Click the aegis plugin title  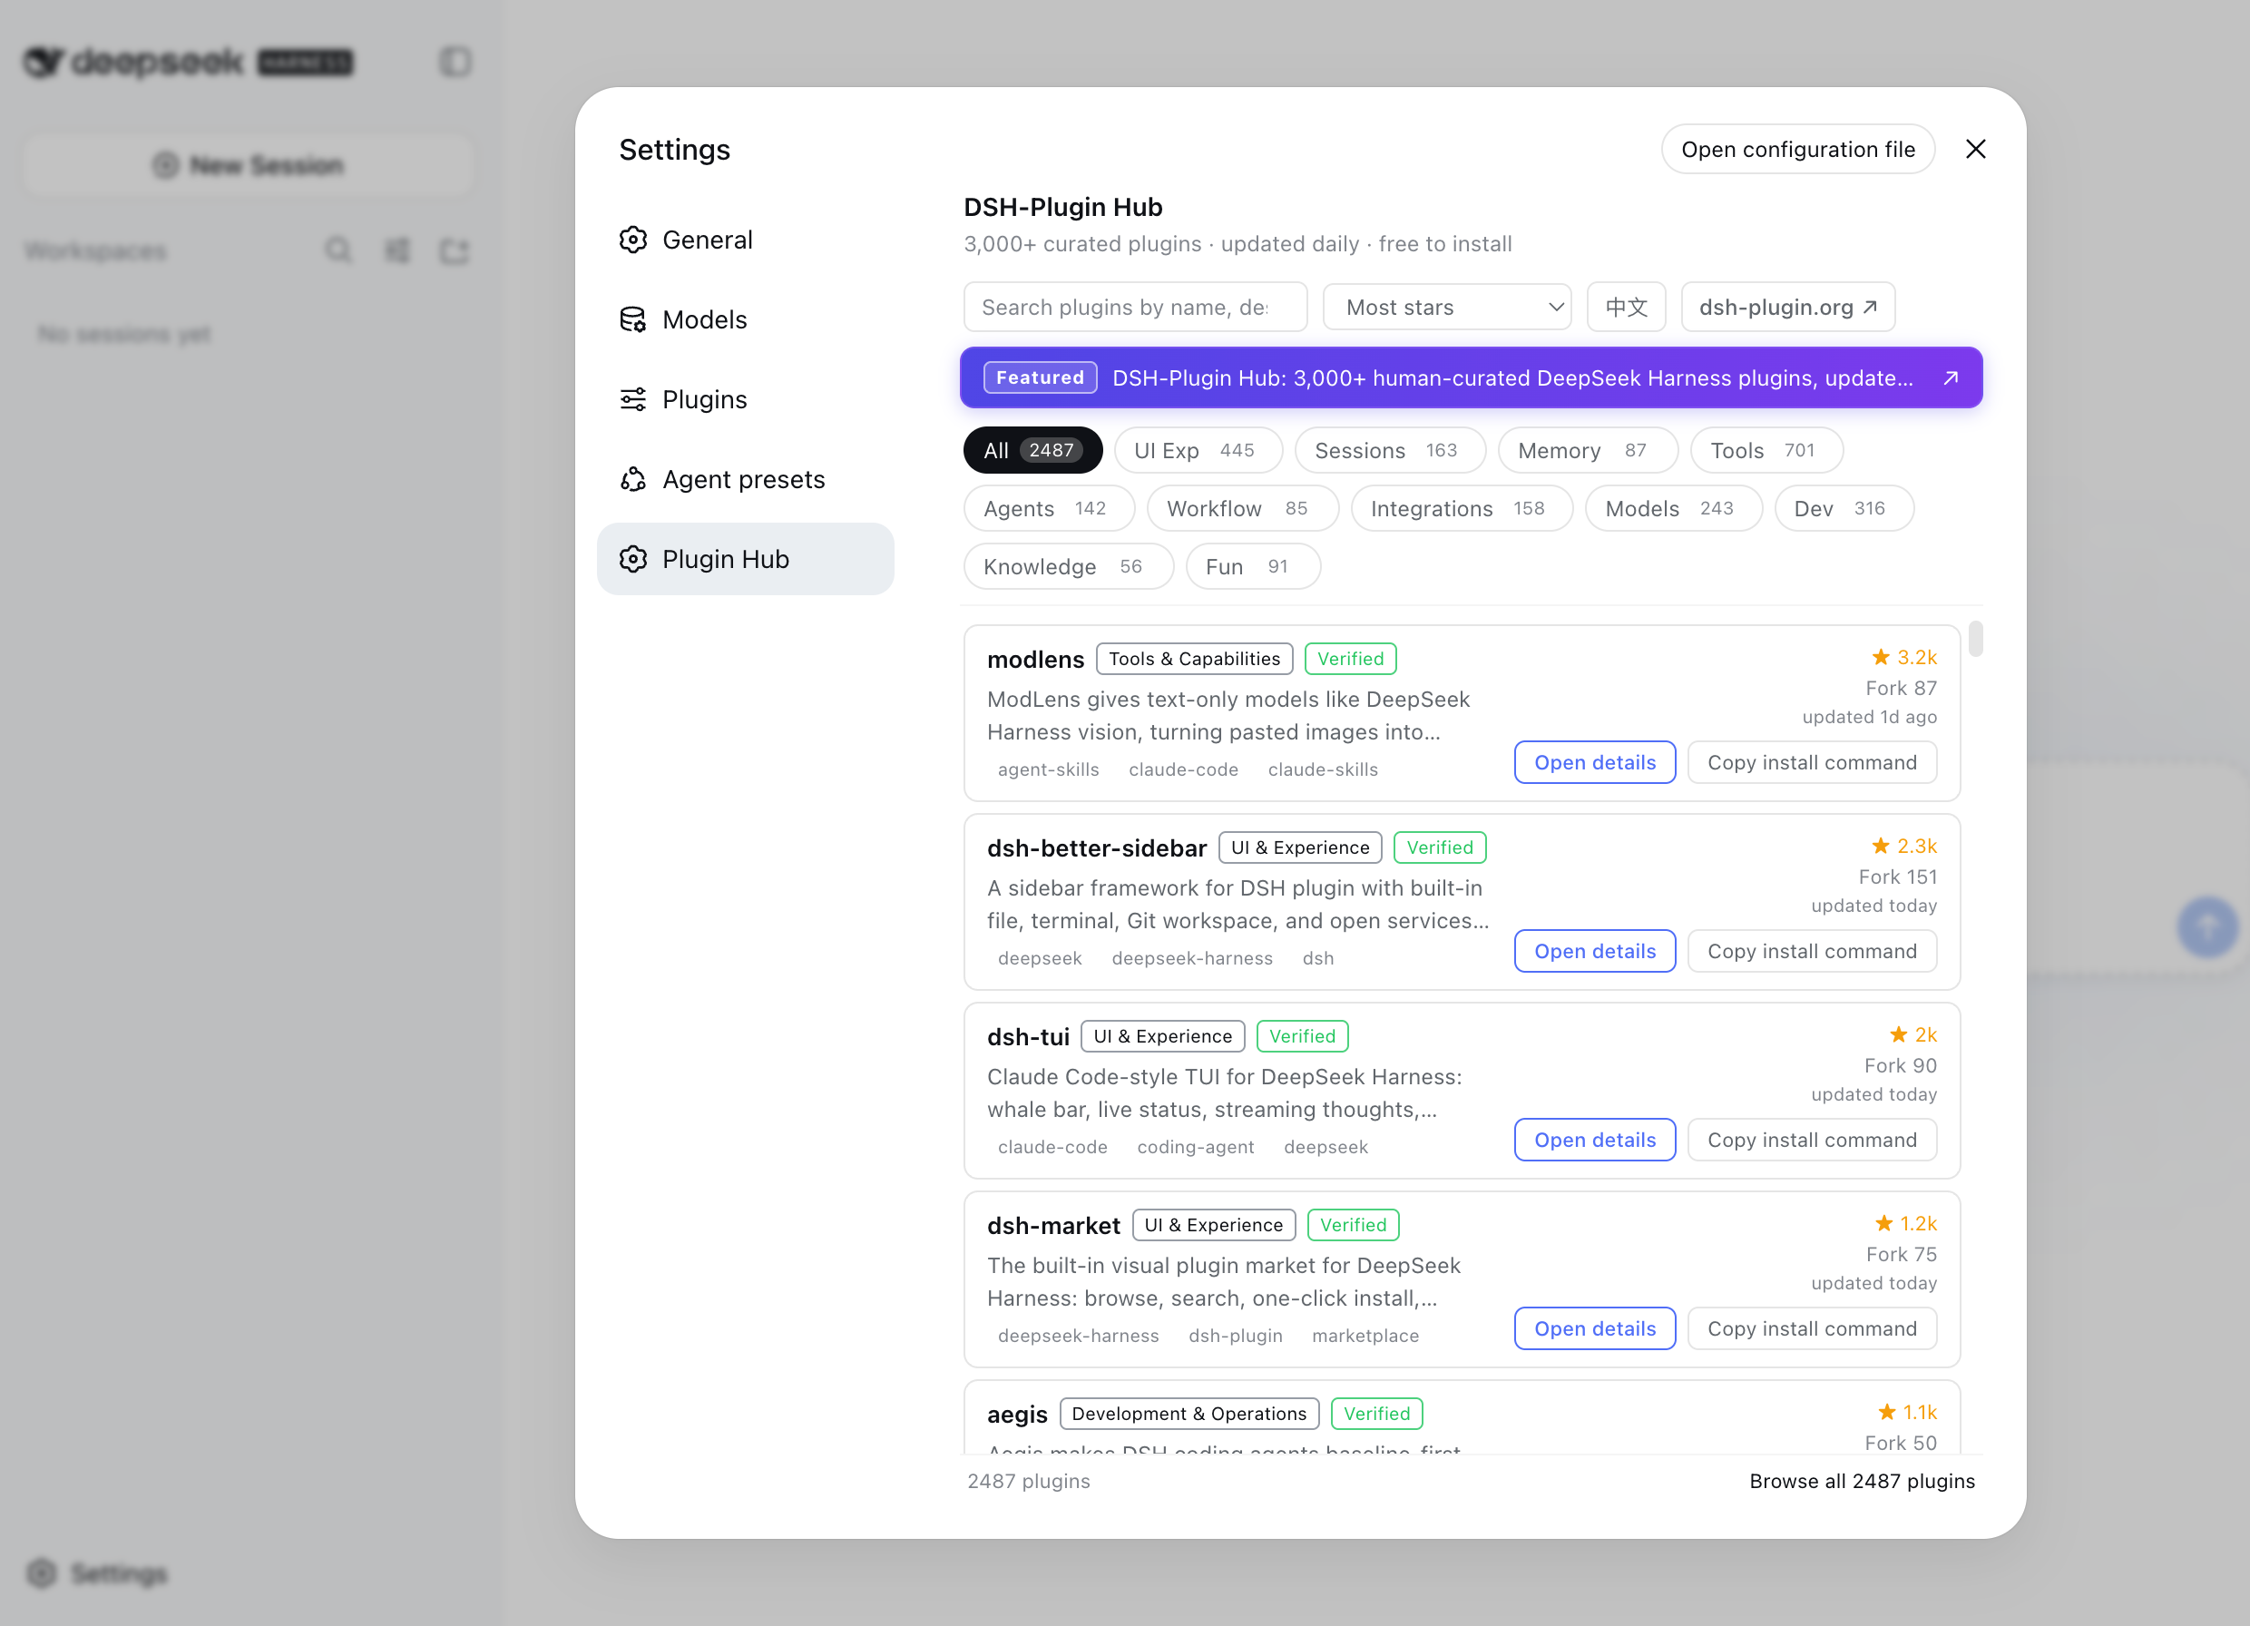pyautogui.click(x=1017, y=1414)
